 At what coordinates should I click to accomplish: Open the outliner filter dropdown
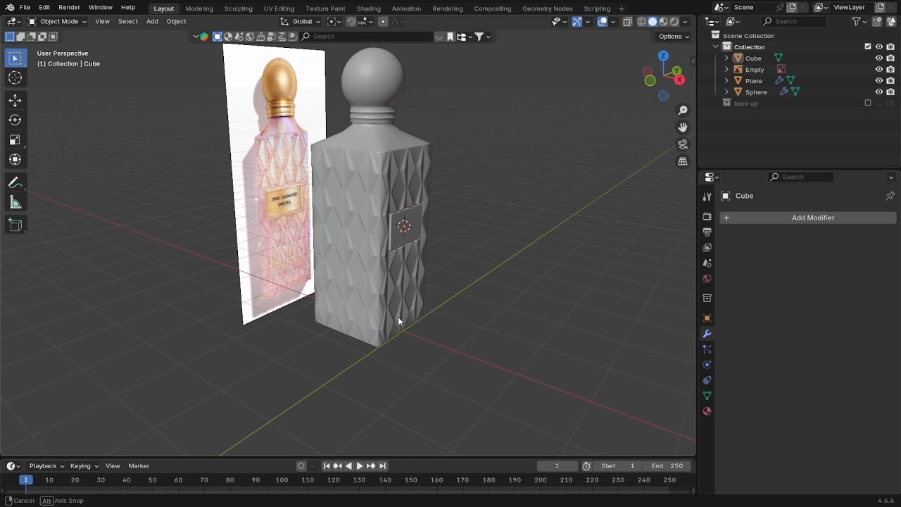point(859,22)
